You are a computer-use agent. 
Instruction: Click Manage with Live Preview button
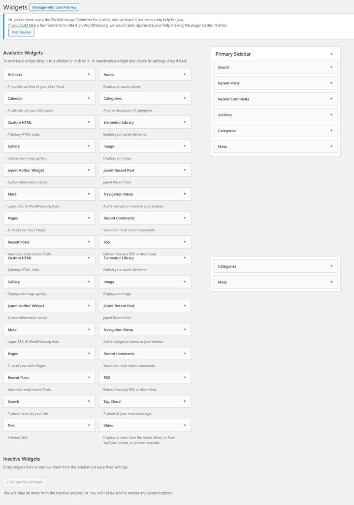[x=54, y=7]
